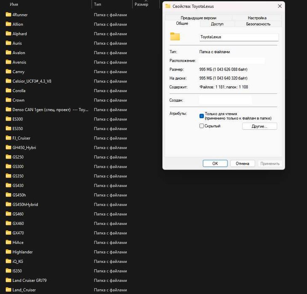Sort by the Имя column header
The image size is (307, 294).
(14, 4)
